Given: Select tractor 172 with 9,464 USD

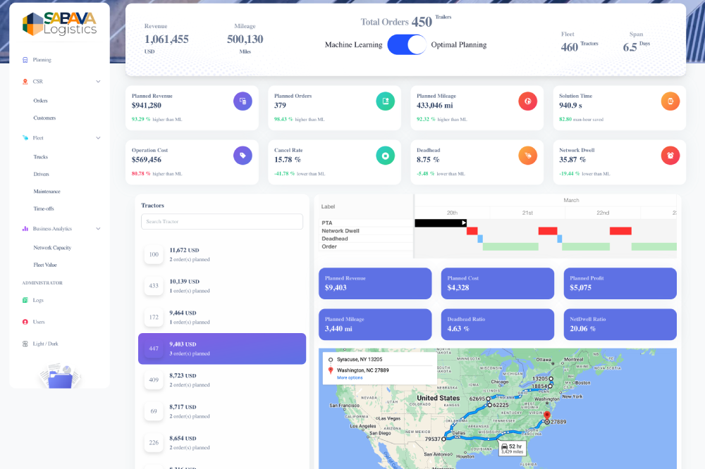Looking at the screenshot, I should pyautogui.click(x=222, y=317).
